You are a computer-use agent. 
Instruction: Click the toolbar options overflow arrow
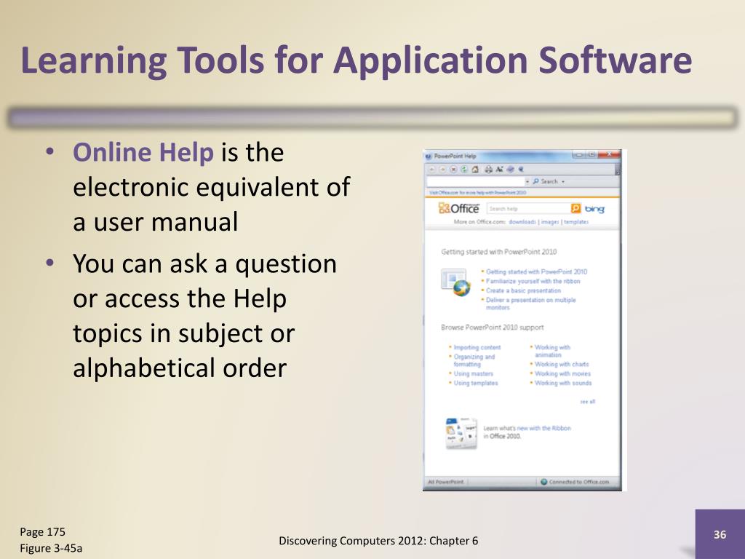(x=617, y=170)
